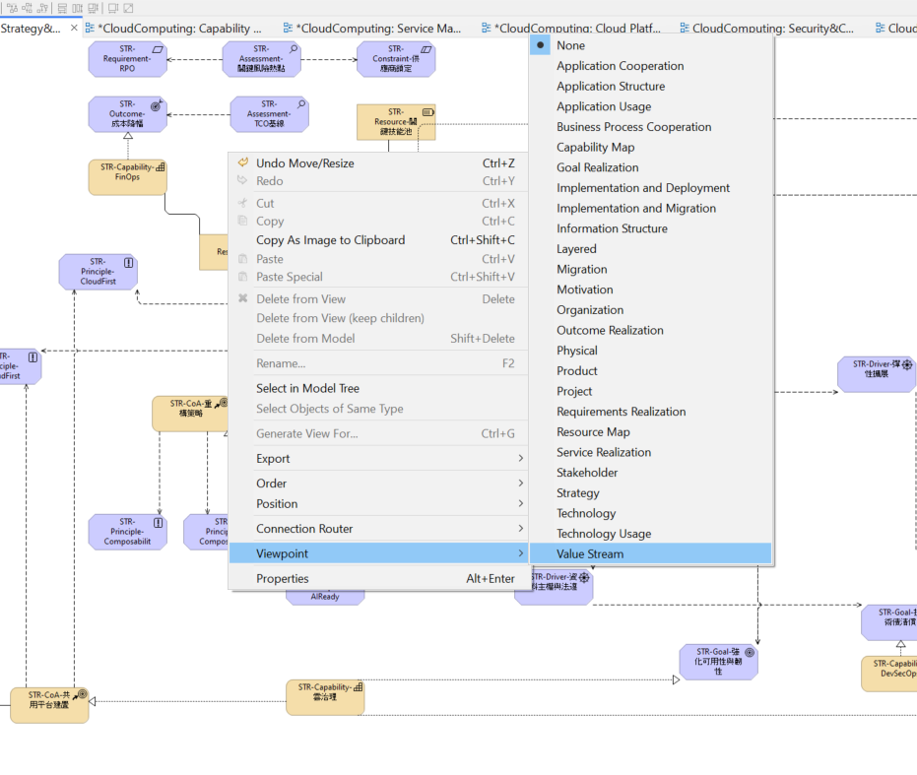The image size is (917, 775).
Task: Choose the Capability Map viewpoint
Action: [651, 147]
